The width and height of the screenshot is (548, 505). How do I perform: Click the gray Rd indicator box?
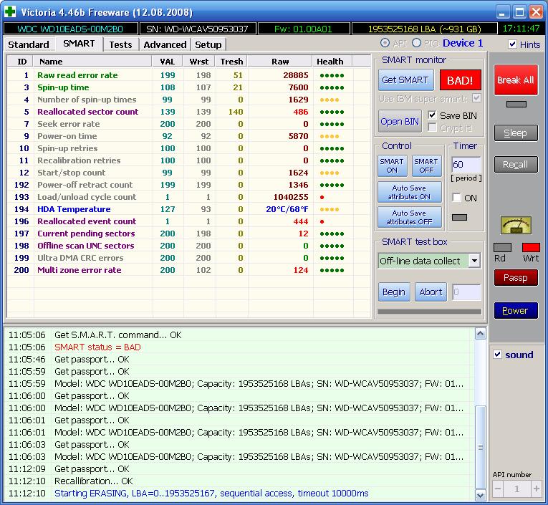pyautogui.click(x=502, y=247)
